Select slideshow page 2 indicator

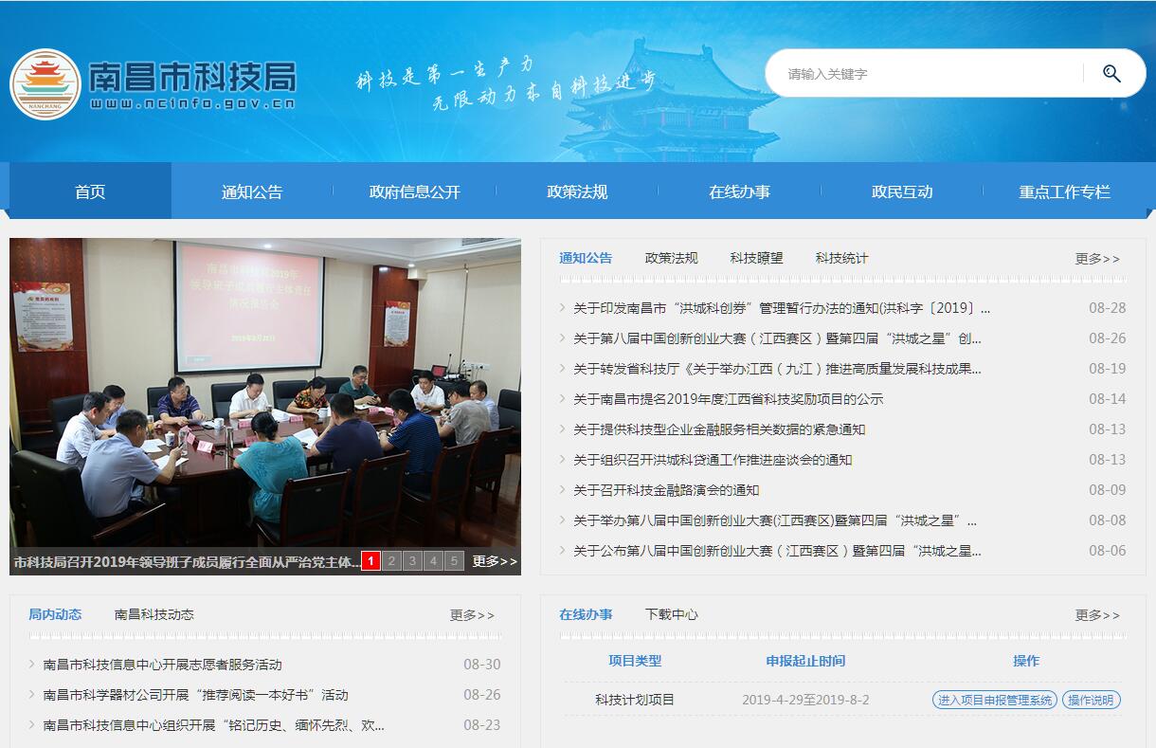391,561
